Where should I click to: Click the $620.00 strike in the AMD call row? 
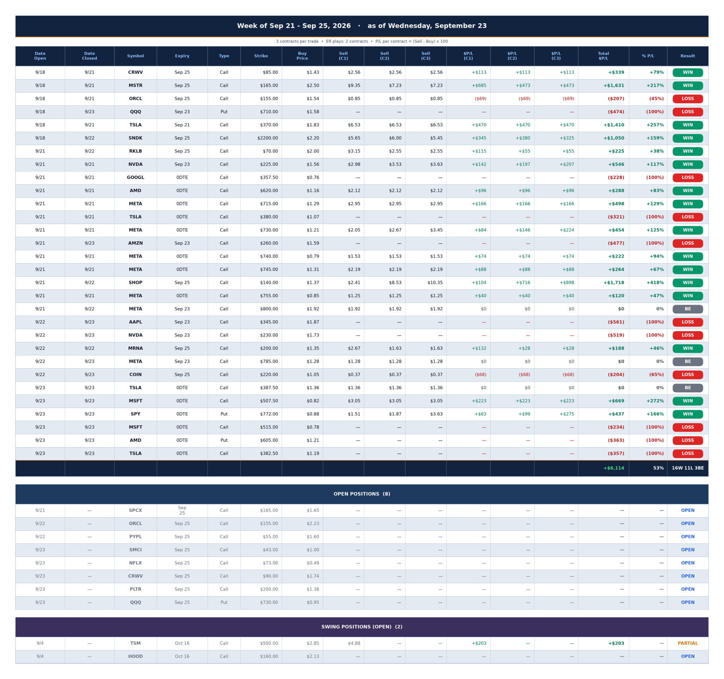pos(269,191)
